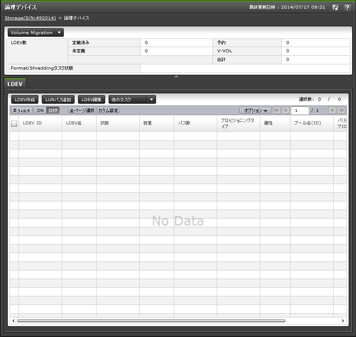
Task: Click the 合計 label in summary
Action: pyautogui.click(x=222, y=59)
